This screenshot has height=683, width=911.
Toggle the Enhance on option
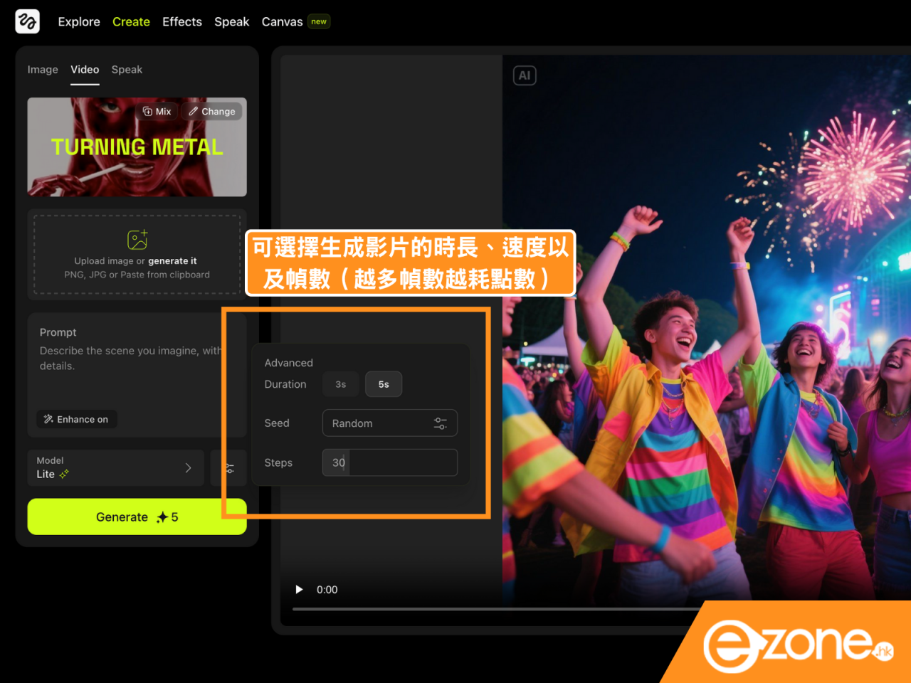tap(76, 419)
